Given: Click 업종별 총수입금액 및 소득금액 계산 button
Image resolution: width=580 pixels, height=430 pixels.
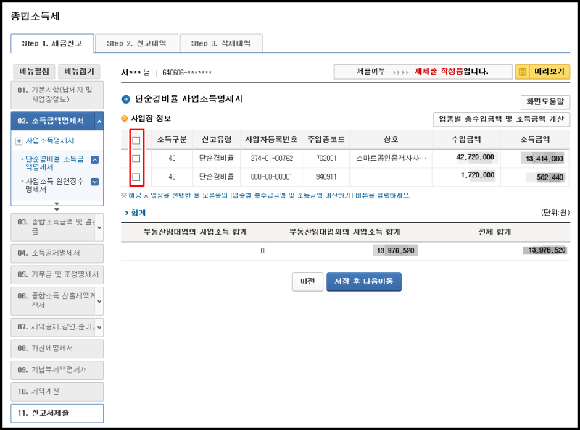Looking at the screenshot, I should point(501,119).
